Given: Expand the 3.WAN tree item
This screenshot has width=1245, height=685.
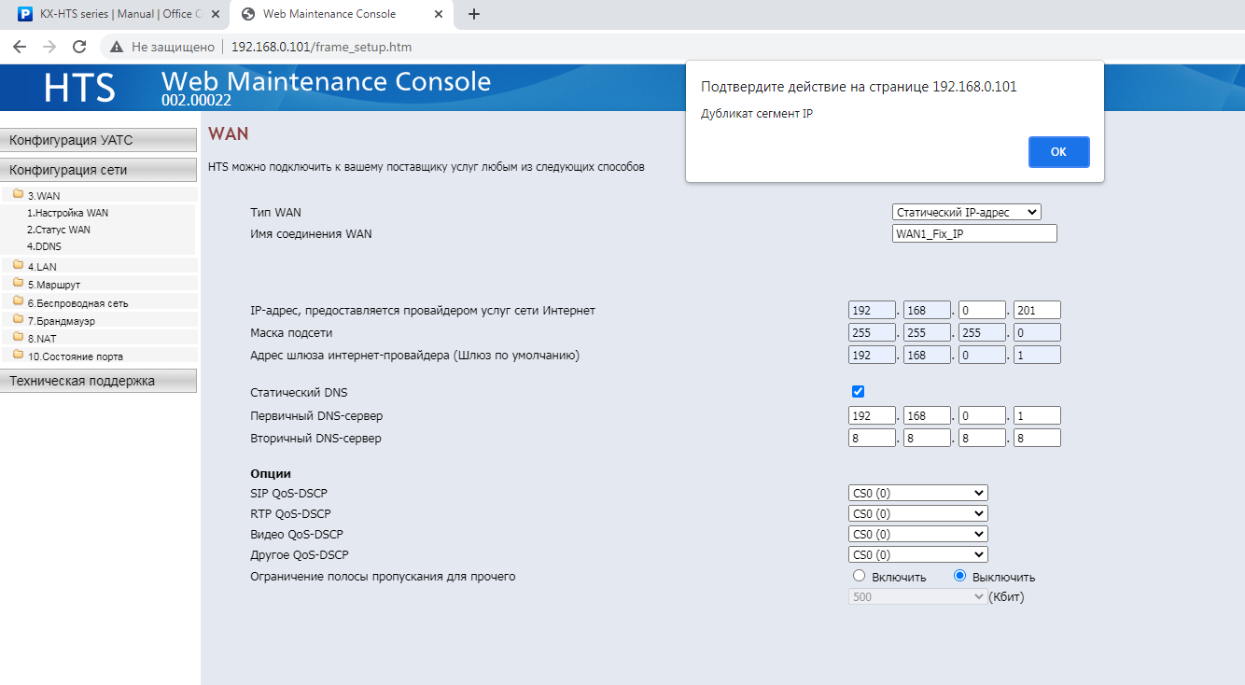Looking at the screenshot, I should (44, 196).
